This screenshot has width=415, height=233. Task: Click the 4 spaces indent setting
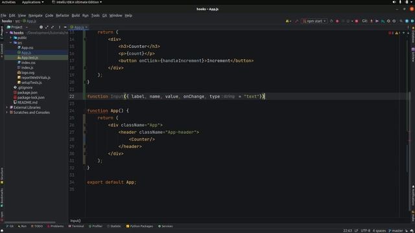pos(379,230)
